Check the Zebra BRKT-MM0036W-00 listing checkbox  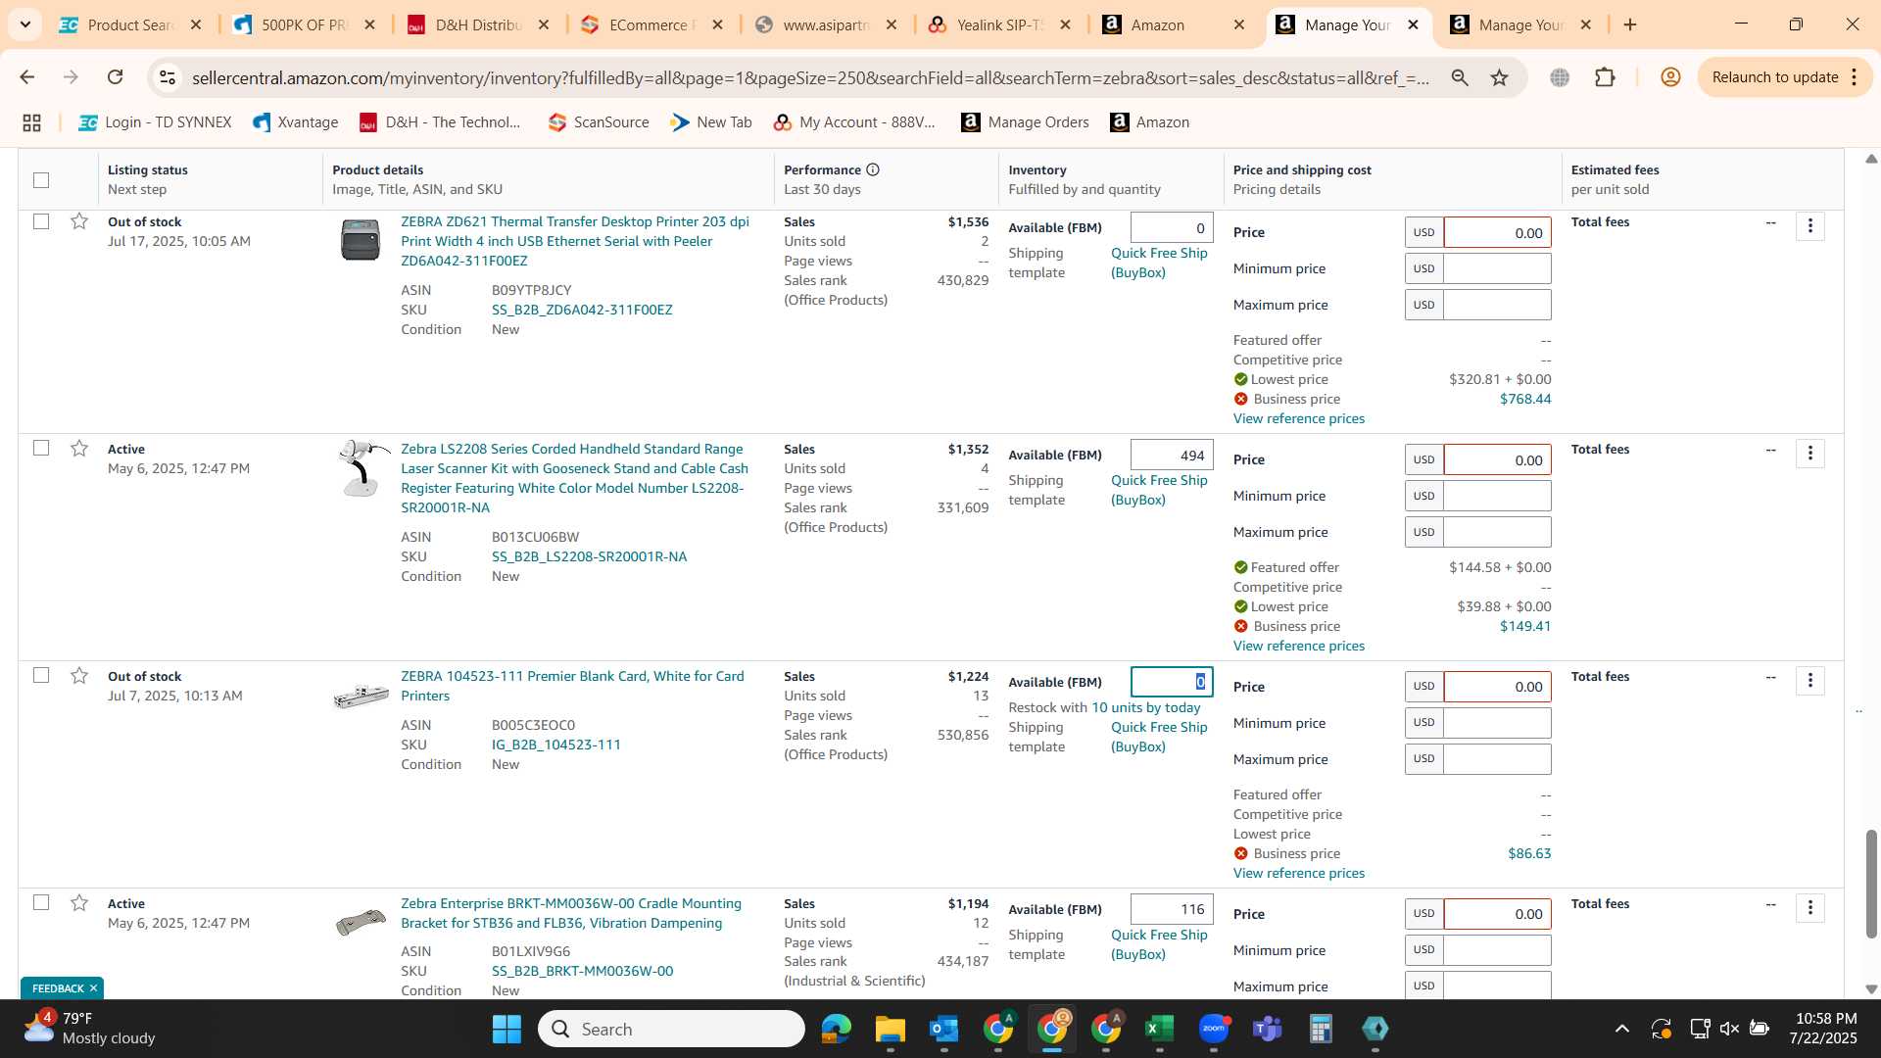[x=41, y=902]
